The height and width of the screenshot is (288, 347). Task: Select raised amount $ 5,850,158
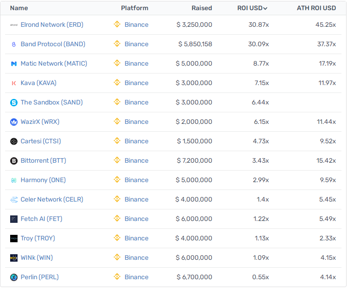(x=195, y=44)
